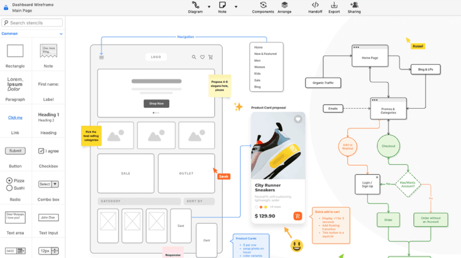Select the Checkout circle node
Image resolution: width=461 pixels, height=258 pixels.
point(389,146)
